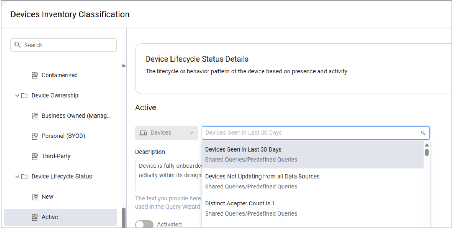Viewport: 453px width, 229px height.
Task: Click the Business Owned classification icon
Action: 35,116
